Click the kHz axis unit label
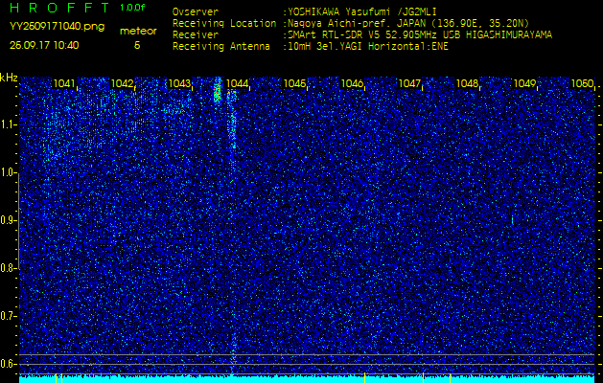This screenshot has height=383, width=603. point(9,78)
